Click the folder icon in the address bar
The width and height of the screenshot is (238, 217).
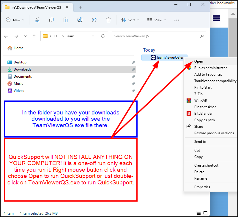(45, 36)
